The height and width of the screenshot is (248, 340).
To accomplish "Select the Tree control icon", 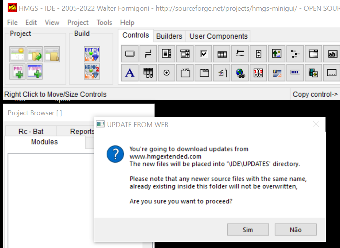I will tap(295, 54).
